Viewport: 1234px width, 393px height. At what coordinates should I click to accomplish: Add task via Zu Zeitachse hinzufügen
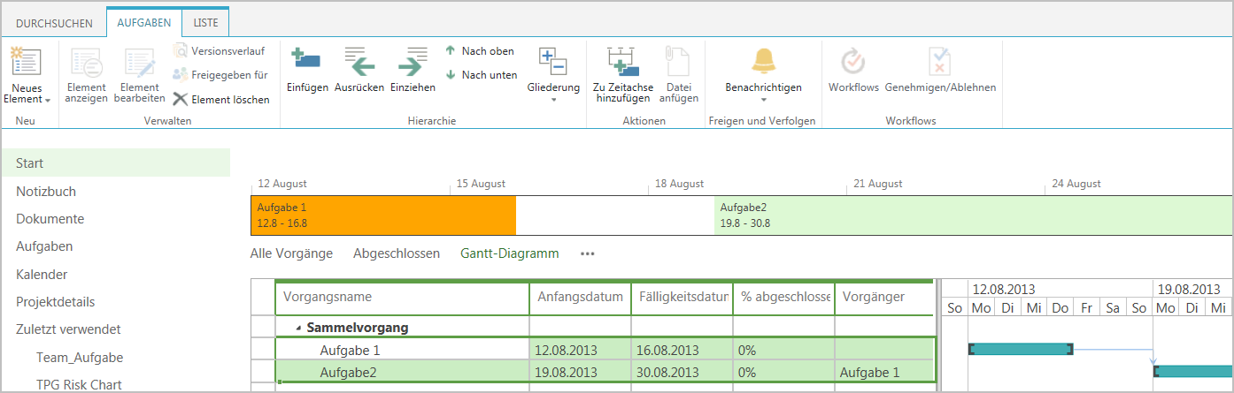623,64
